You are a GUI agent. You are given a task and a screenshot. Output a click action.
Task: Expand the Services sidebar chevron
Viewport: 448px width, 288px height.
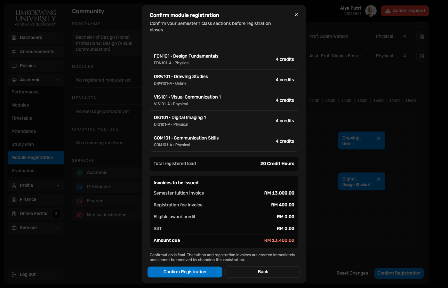coord(58,228)
